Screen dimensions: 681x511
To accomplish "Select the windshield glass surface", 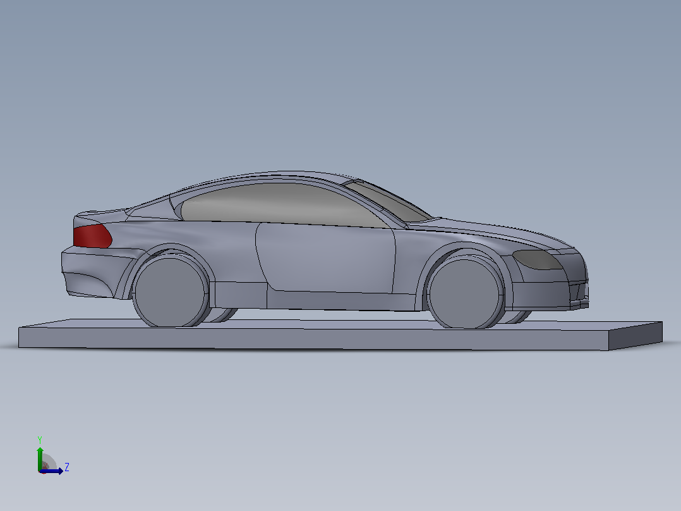I will [389, 200].
